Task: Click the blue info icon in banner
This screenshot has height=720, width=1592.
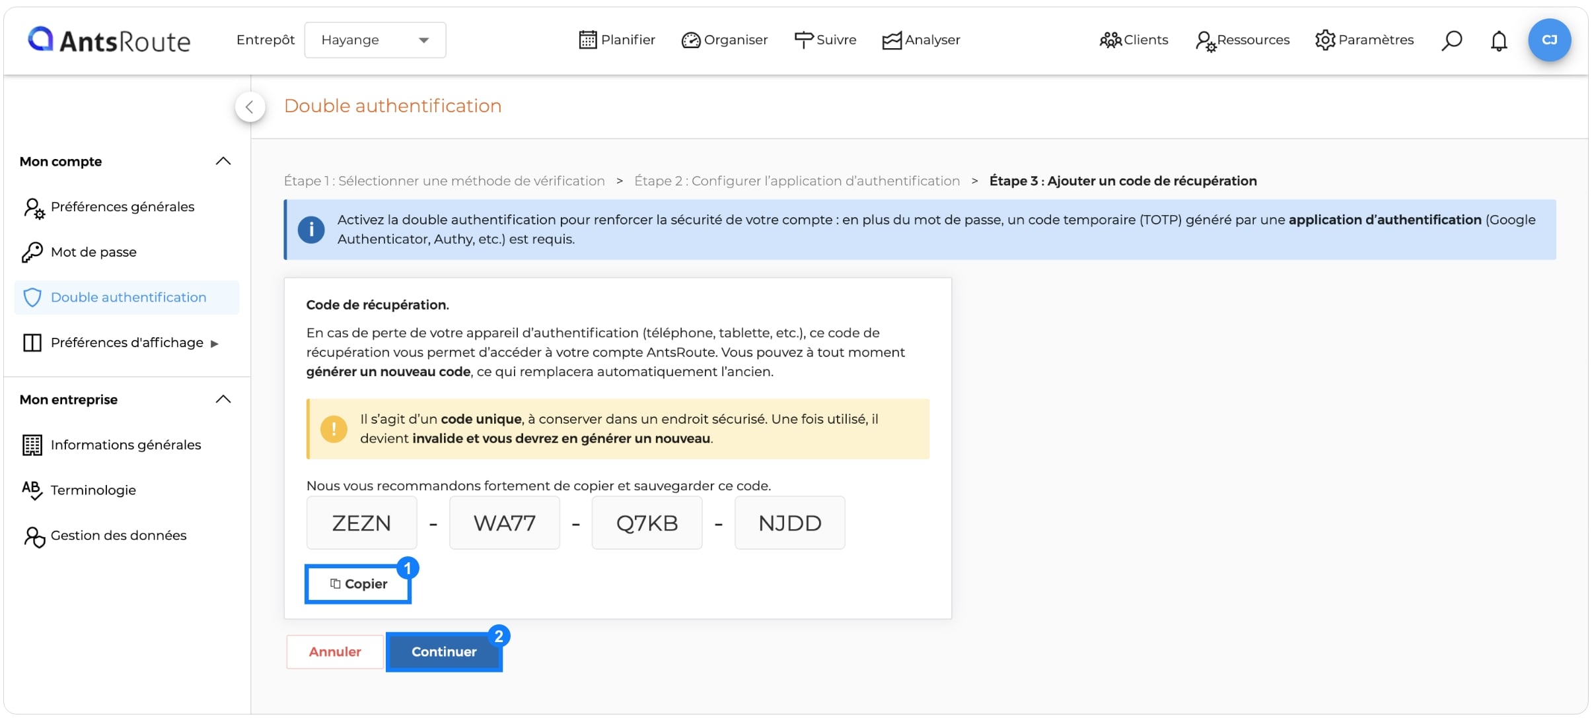Action: coord(311,230)
